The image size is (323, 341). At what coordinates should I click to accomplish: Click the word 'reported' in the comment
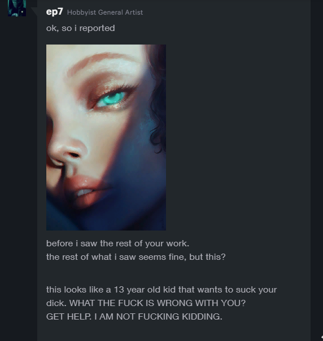[97, 28]
